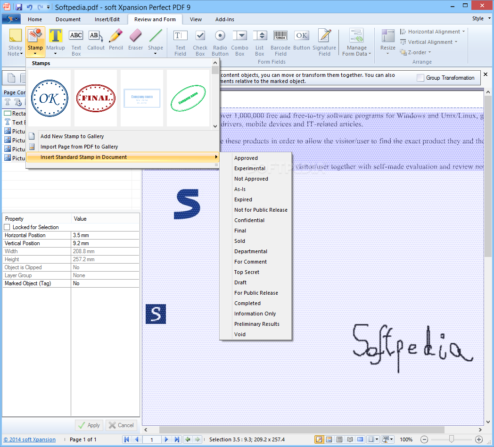This screenshot has height=447, width=494.
Task: Toggle the Group Transformation checkbox
Action: [420, 78]
